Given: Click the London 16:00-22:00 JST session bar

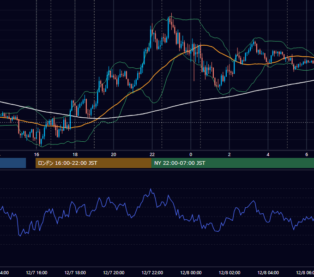Looking at the screenshot, I should (93, 163).
